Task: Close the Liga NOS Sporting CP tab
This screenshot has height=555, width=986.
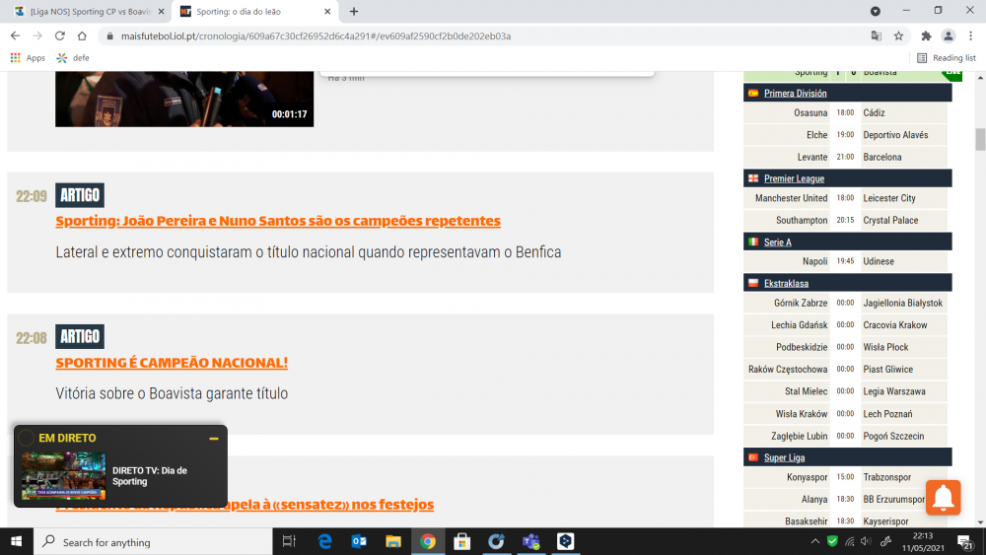Action: click(161, 11)
